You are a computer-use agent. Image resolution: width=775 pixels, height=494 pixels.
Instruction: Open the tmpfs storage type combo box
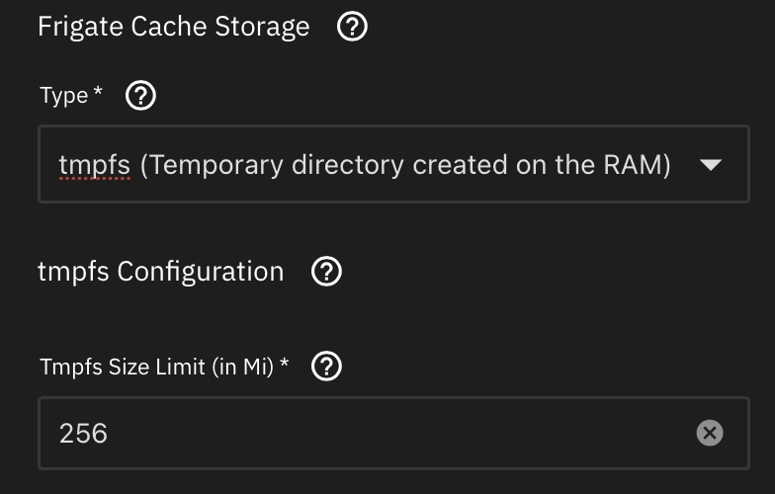point(393,164)
